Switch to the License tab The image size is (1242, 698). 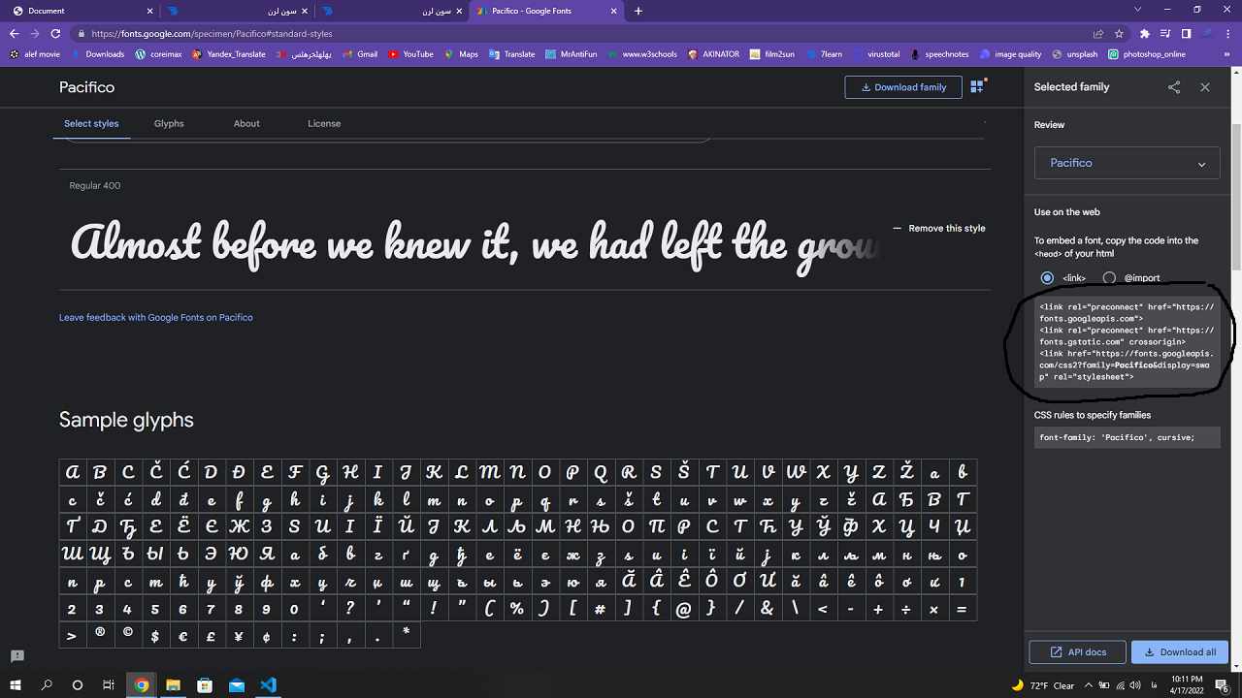point(324,124)
